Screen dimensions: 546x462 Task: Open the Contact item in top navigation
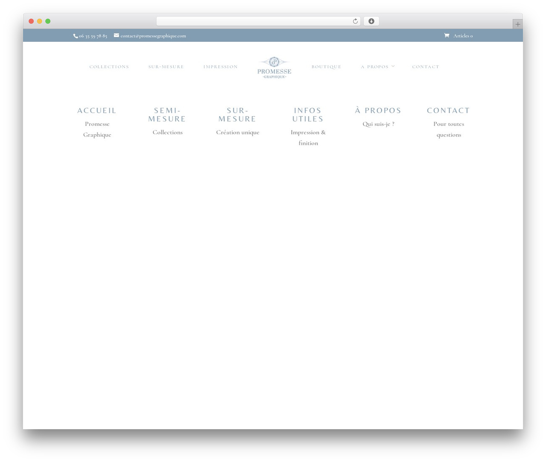[x=425, y=67]
